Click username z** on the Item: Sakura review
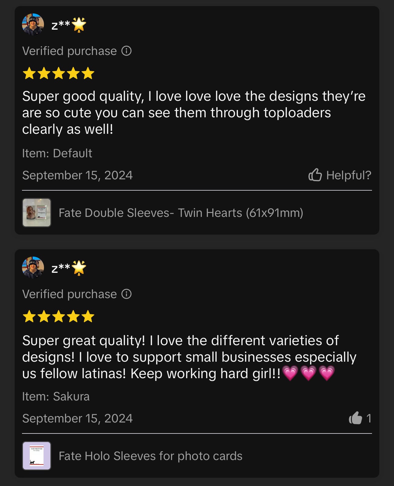This screenshot has height=486, width=394. click(61, 268)
